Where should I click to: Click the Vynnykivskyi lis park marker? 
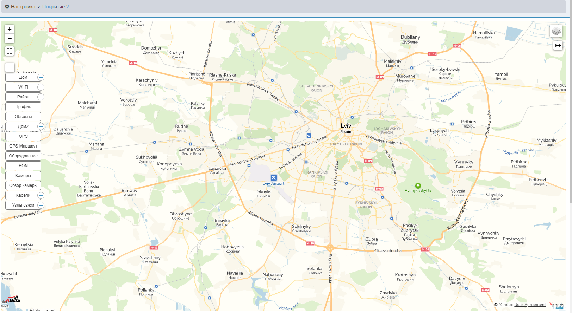(418, 185)
